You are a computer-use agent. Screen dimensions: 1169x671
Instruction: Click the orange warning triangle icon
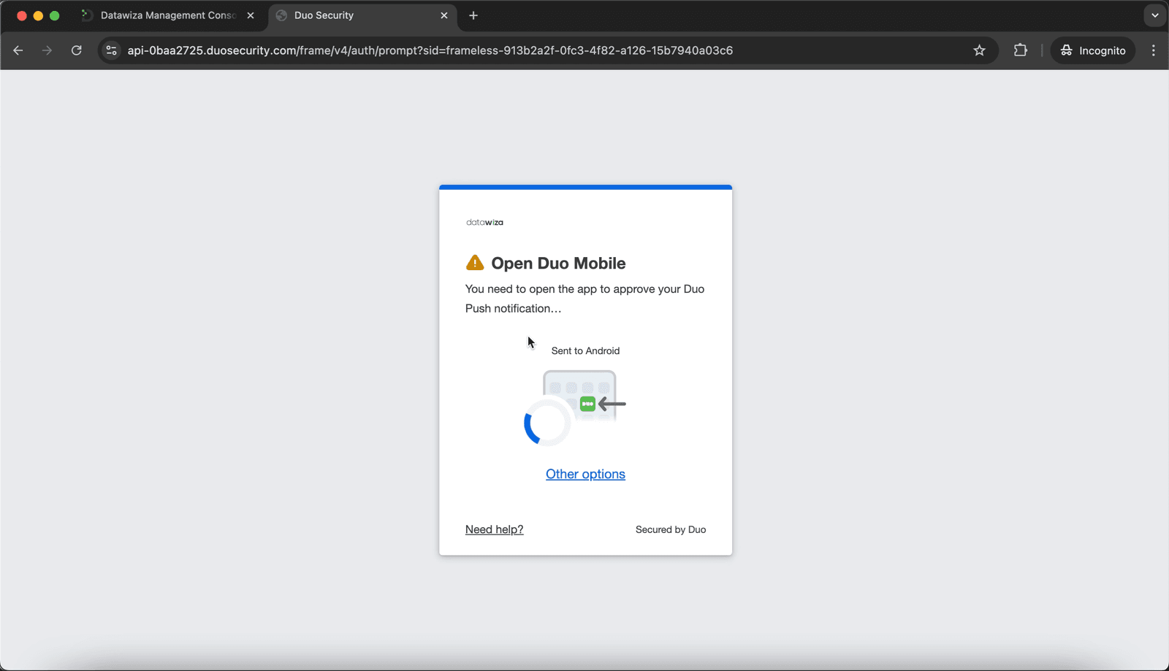(475, 263)
